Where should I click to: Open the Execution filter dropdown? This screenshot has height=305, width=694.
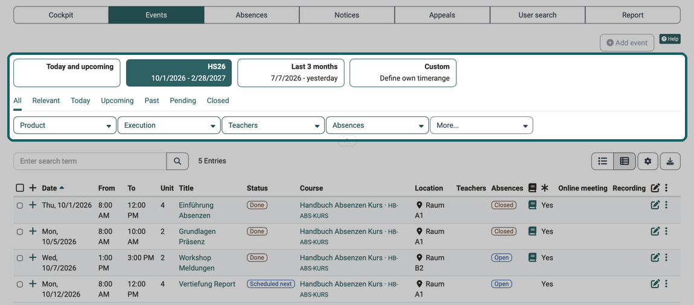pos(169,125)
